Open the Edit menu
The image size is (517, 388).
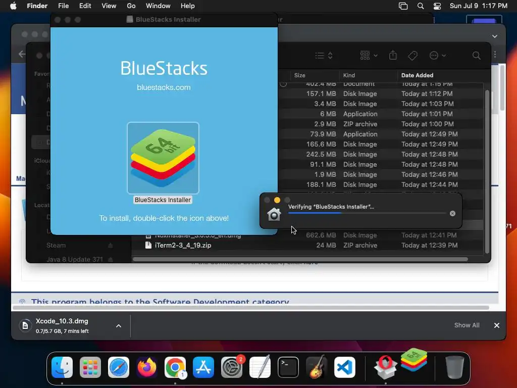coord(85,6)
